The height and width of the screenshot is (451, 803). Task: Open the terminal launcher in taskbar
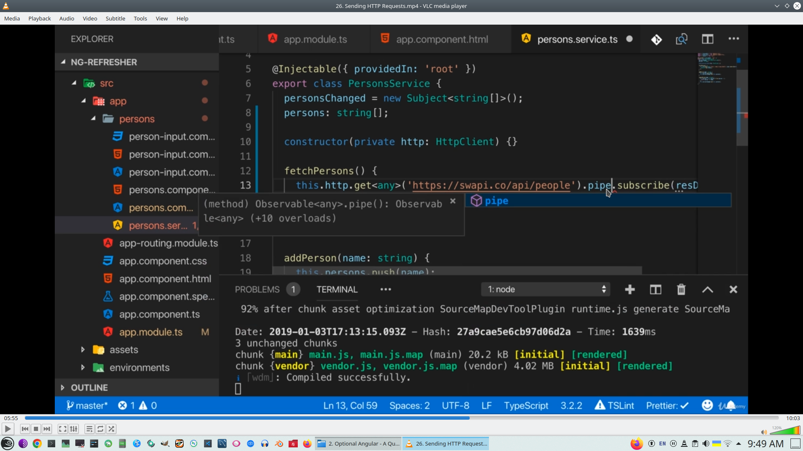[x=51, y=443]
